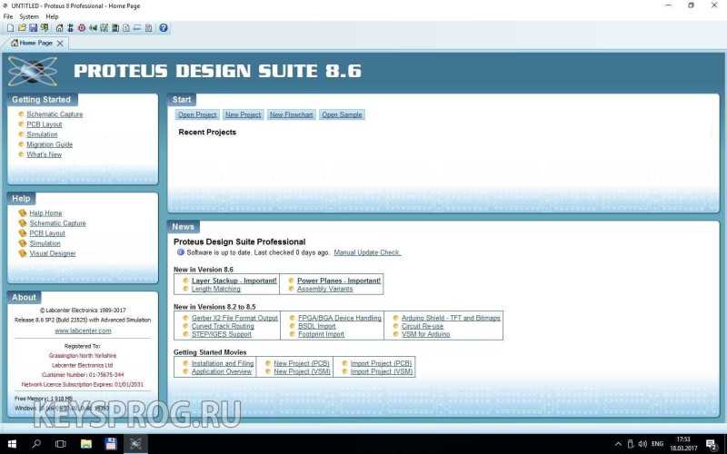Click the New Flowchart button
This screenshot has height=454, width=727.
click(x=291, y=115)
